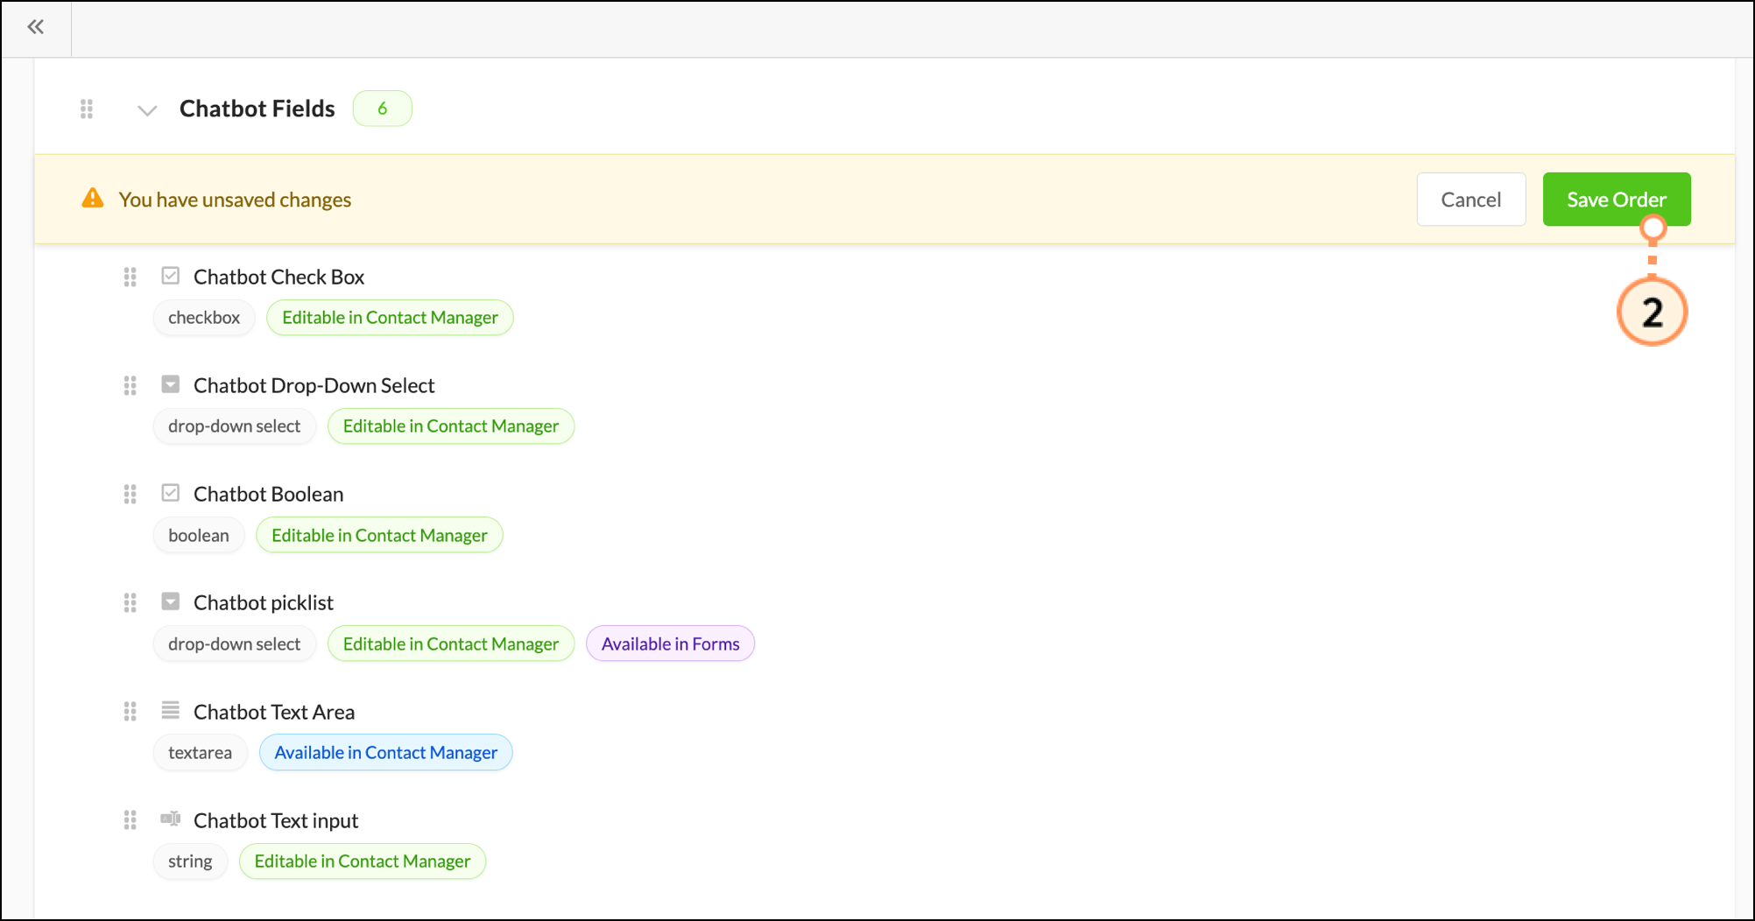This screenshot has width=1755, height=921.
Task: Grab drag handle of Chatbot Boolean
Action: tap(130, 495)
